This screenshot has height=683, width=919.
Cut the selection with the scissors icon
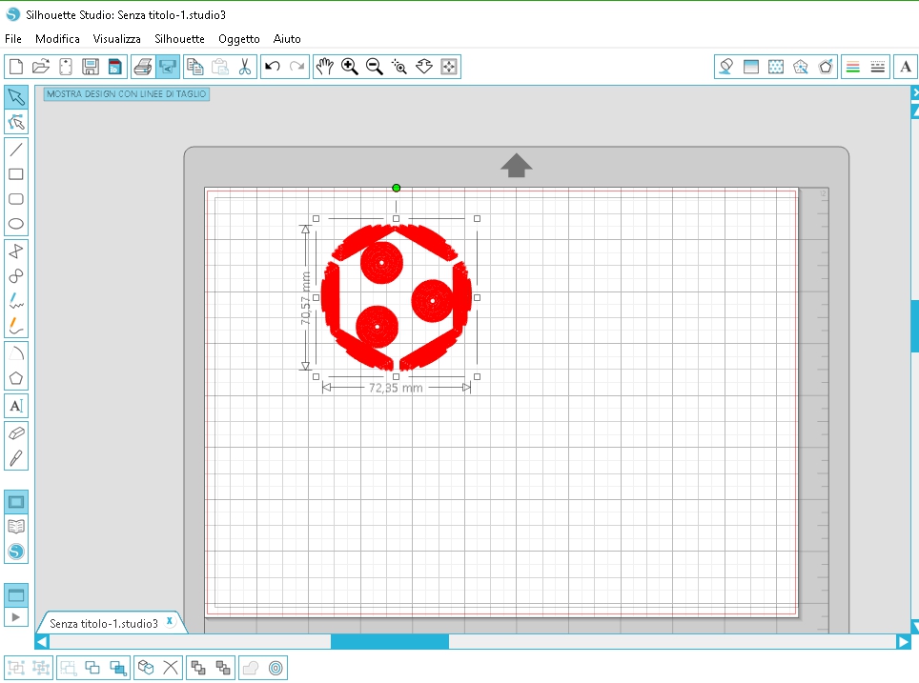tap(244, 67)
